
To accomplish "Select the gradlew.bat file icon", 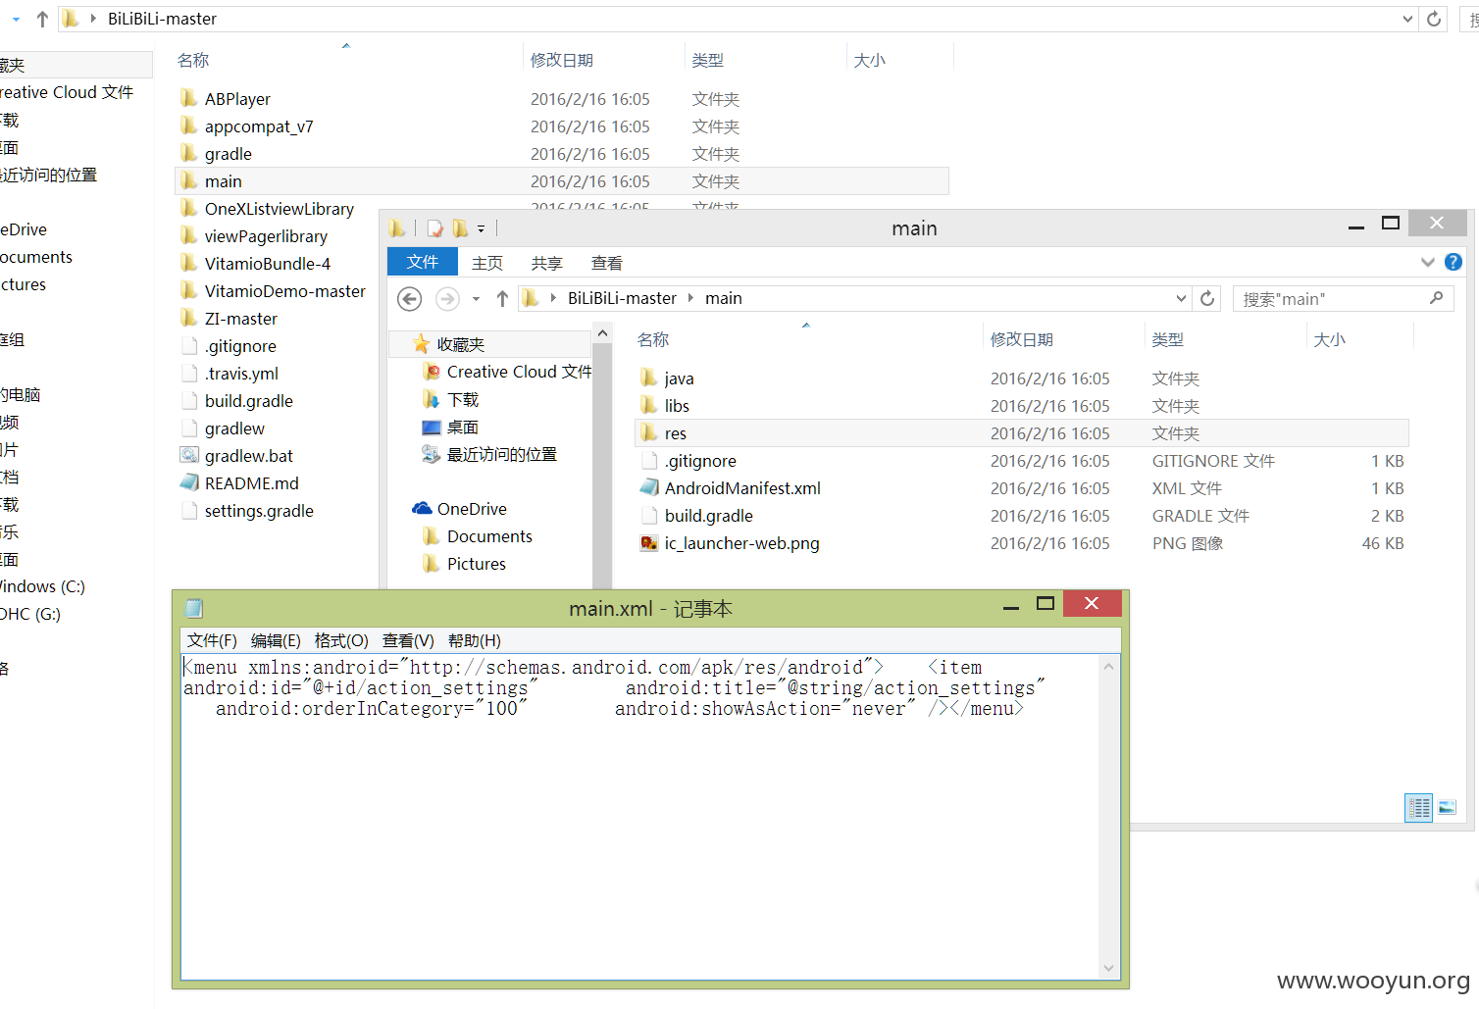I will (189, 455).
